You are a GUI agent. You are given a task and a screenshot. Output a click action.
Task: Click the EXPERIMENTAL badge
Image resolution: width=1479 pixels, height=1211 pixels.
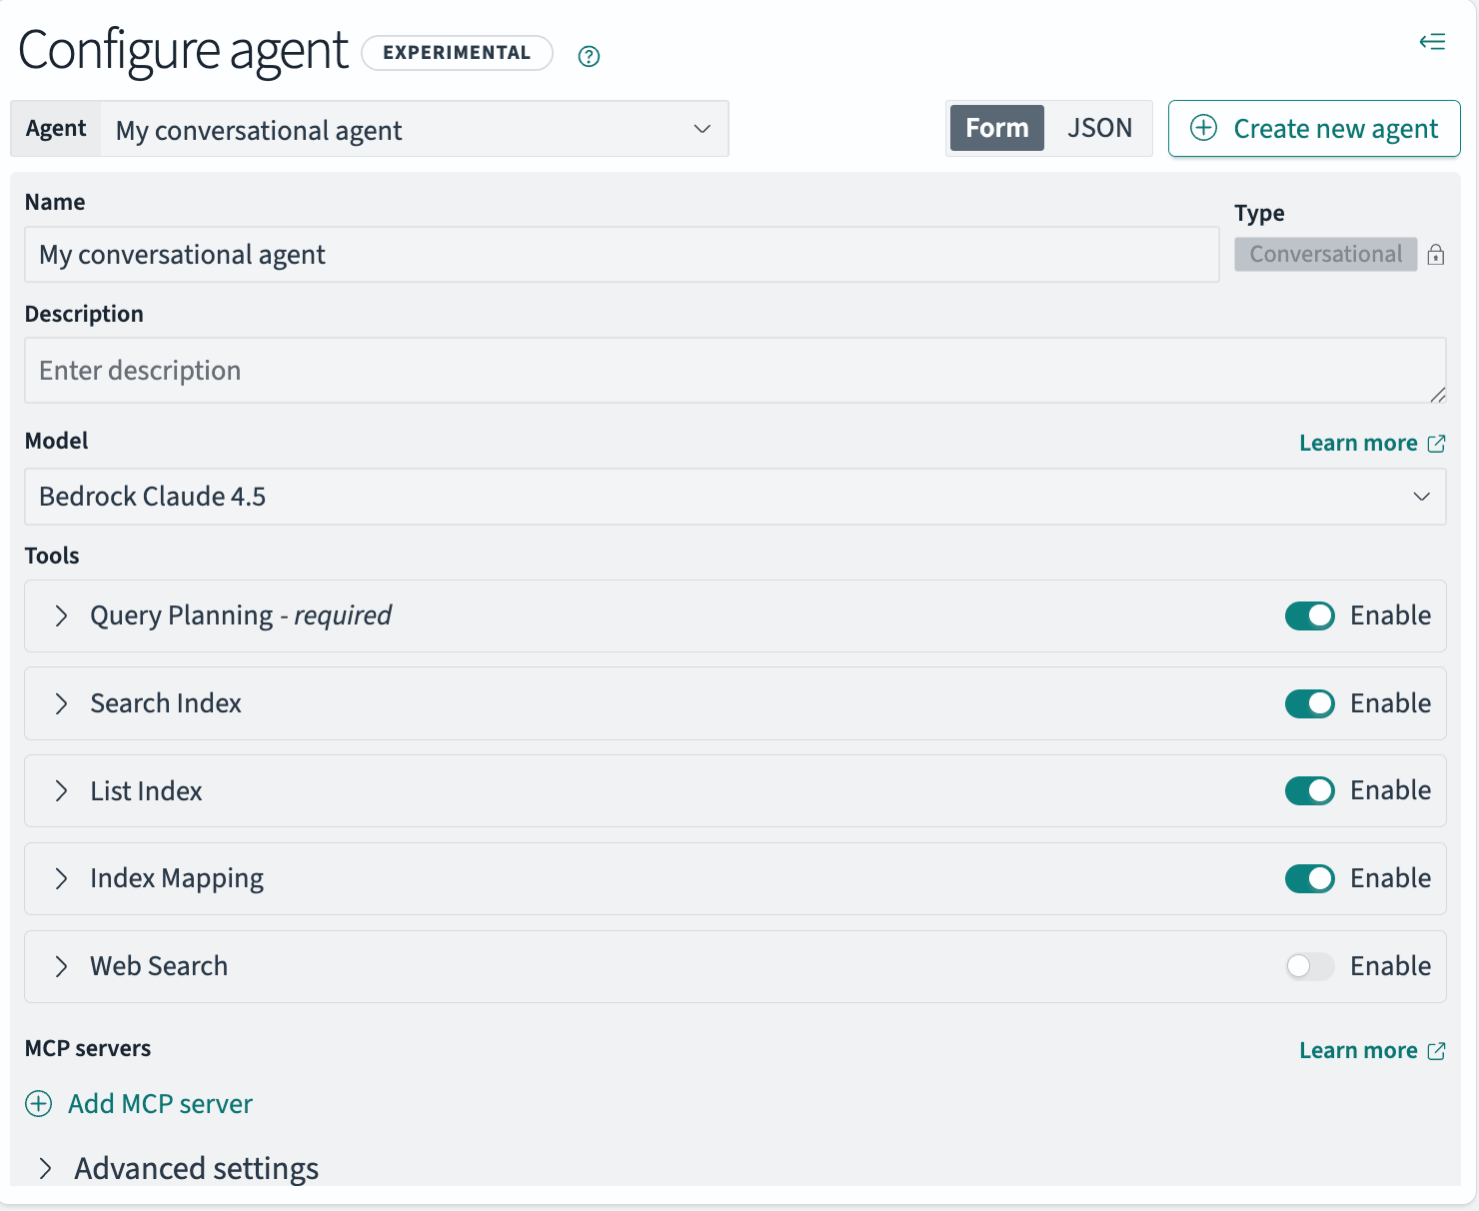457,53
